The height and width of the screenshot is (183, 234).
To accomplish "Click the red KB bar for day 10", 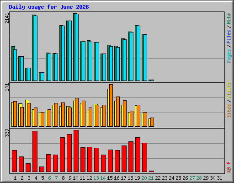I will point(76,151).
